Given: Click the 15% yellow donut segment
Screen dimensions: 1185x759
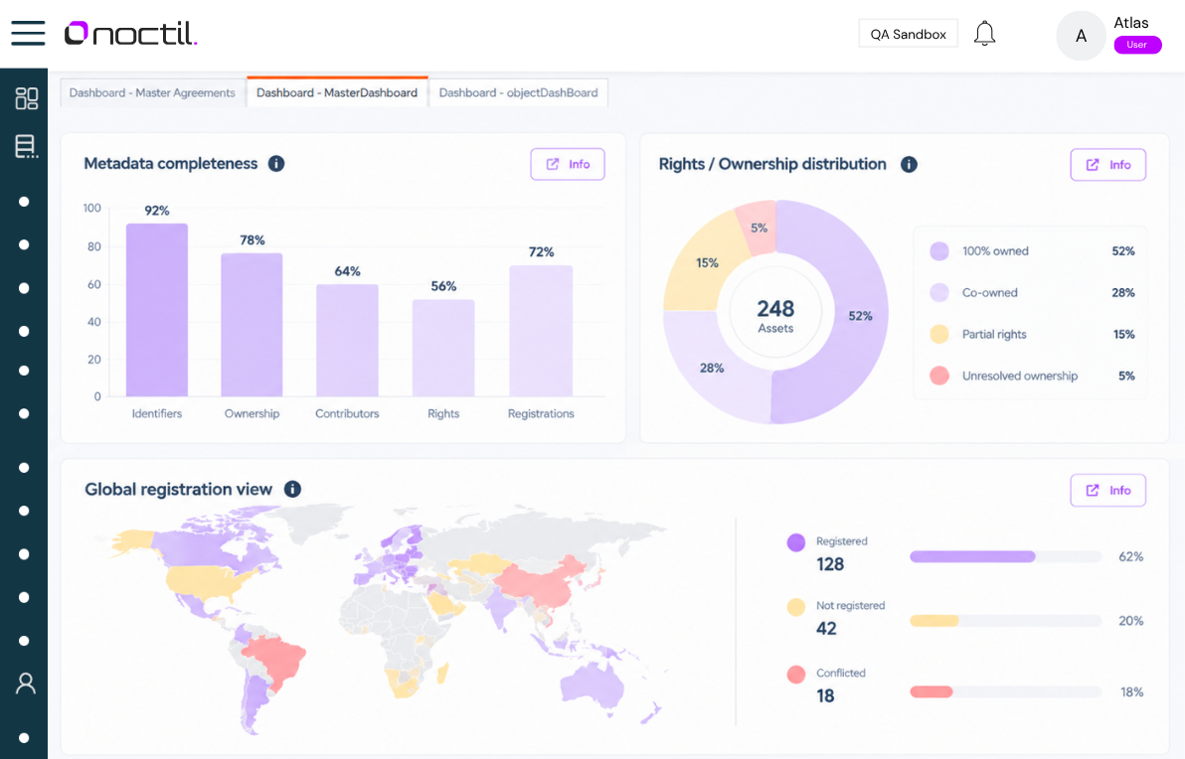Looking at the screenshot, I should tap(706, 263).
